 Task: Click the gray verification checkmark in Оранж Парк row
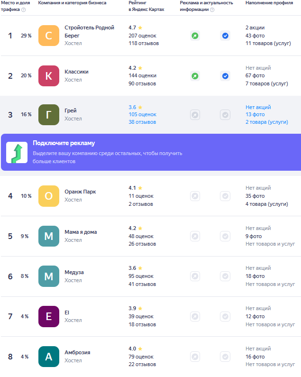coord(225,196)
